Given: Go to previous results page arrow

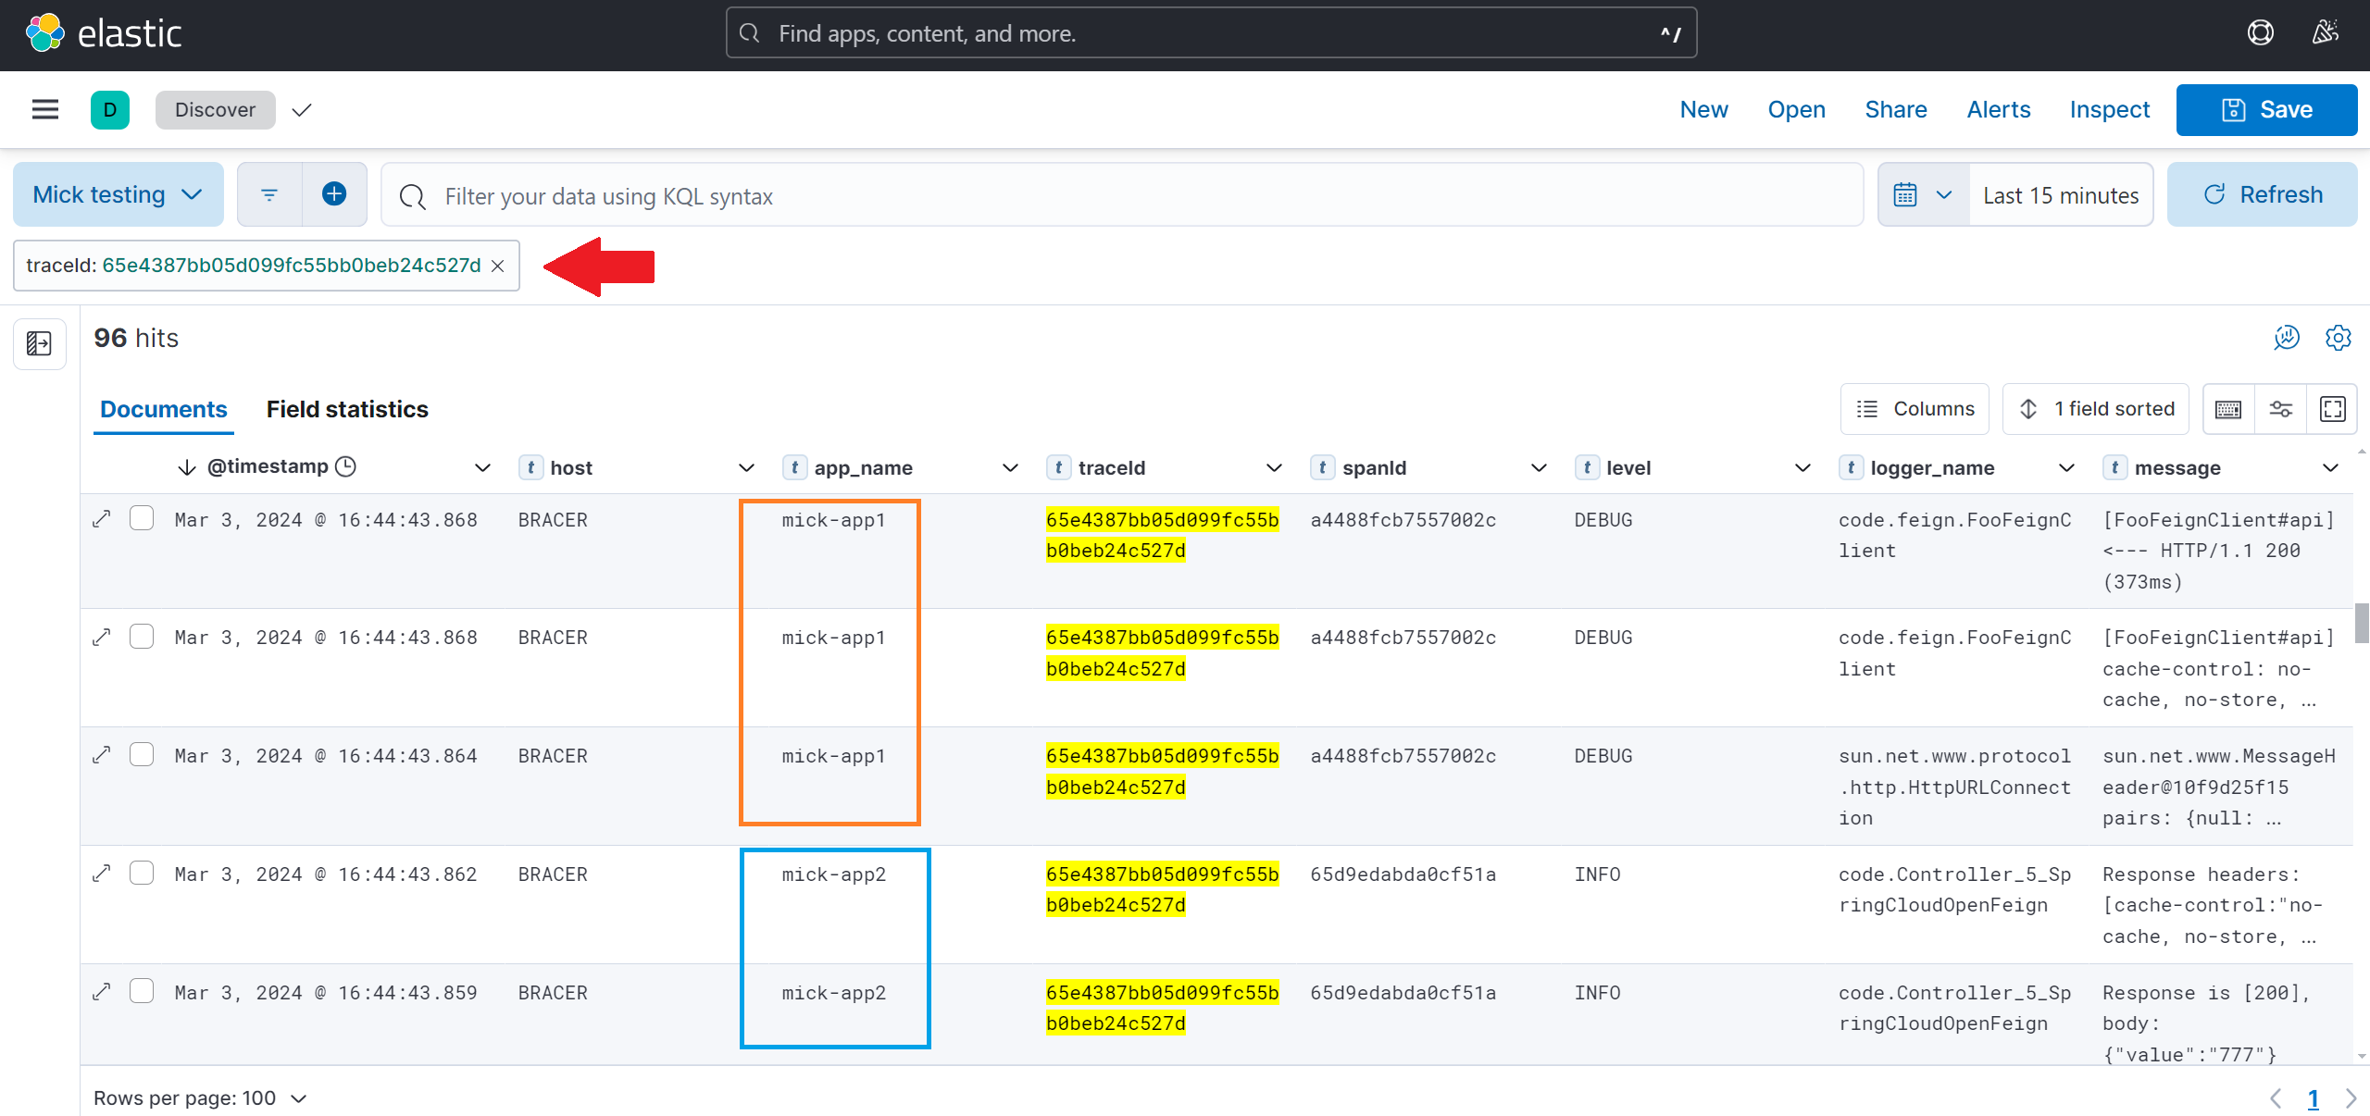Looking at the screenshot, I should click(x=2275, y=1098).
